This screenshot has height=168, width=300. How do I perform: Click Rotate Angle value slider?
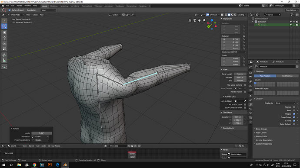pyautogui.click(x=41, y=133)
